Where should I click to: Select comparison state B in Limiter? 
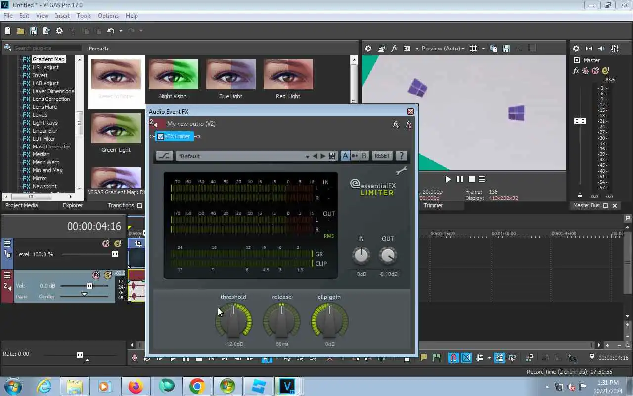tap(364, 156)
